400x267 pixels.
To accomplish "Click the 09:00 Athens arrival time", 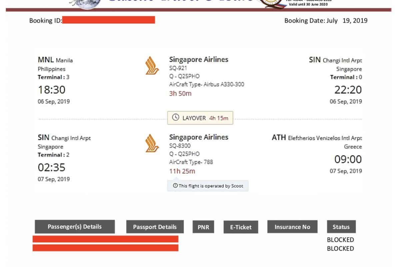I will (348, 160).
